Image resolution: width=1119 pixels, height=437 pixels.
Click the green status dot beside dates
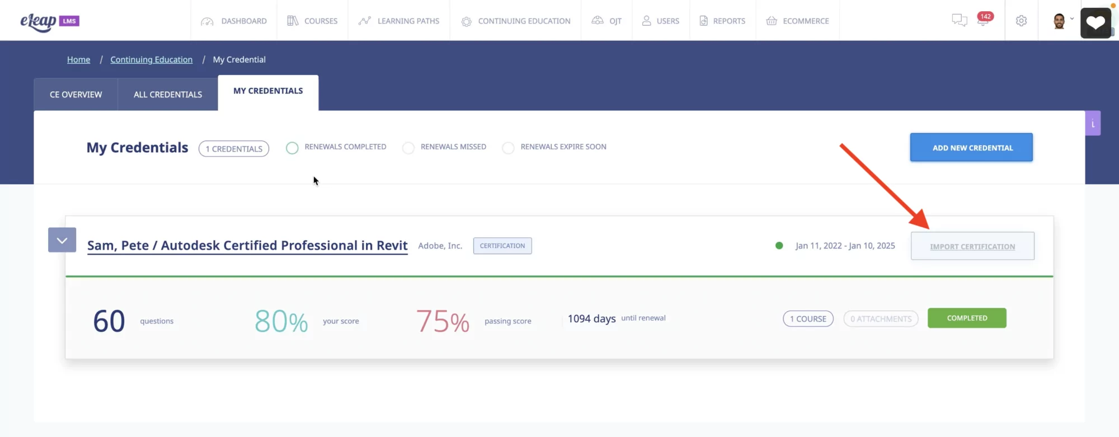click(779, 246)
